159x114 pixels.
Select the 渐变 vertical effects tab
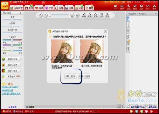(x=128, y=37)
